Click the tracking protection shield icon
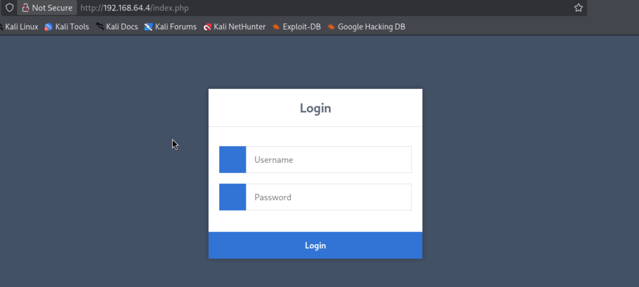Screen dimensions: 639x287 coord(10,8)
